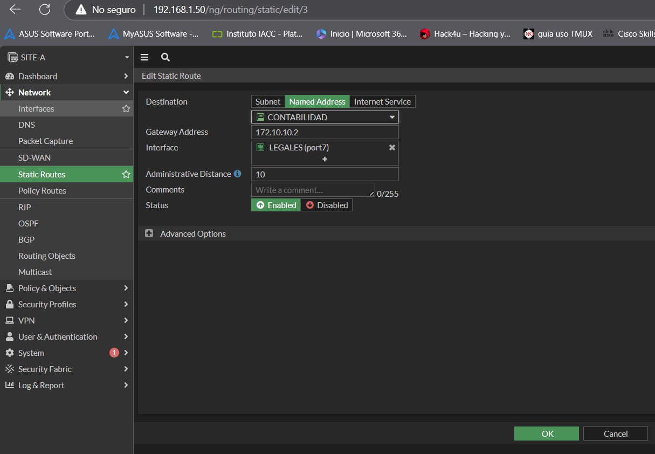Favorite Interfaces using its star icon
This screenshot has width=655, height=454.
click(126, 109)
